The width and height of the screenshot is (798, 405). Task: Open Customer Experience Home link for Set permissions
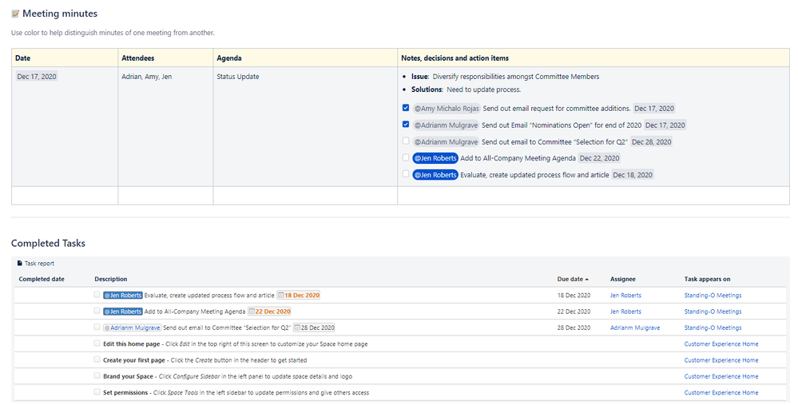coord(721,392)
